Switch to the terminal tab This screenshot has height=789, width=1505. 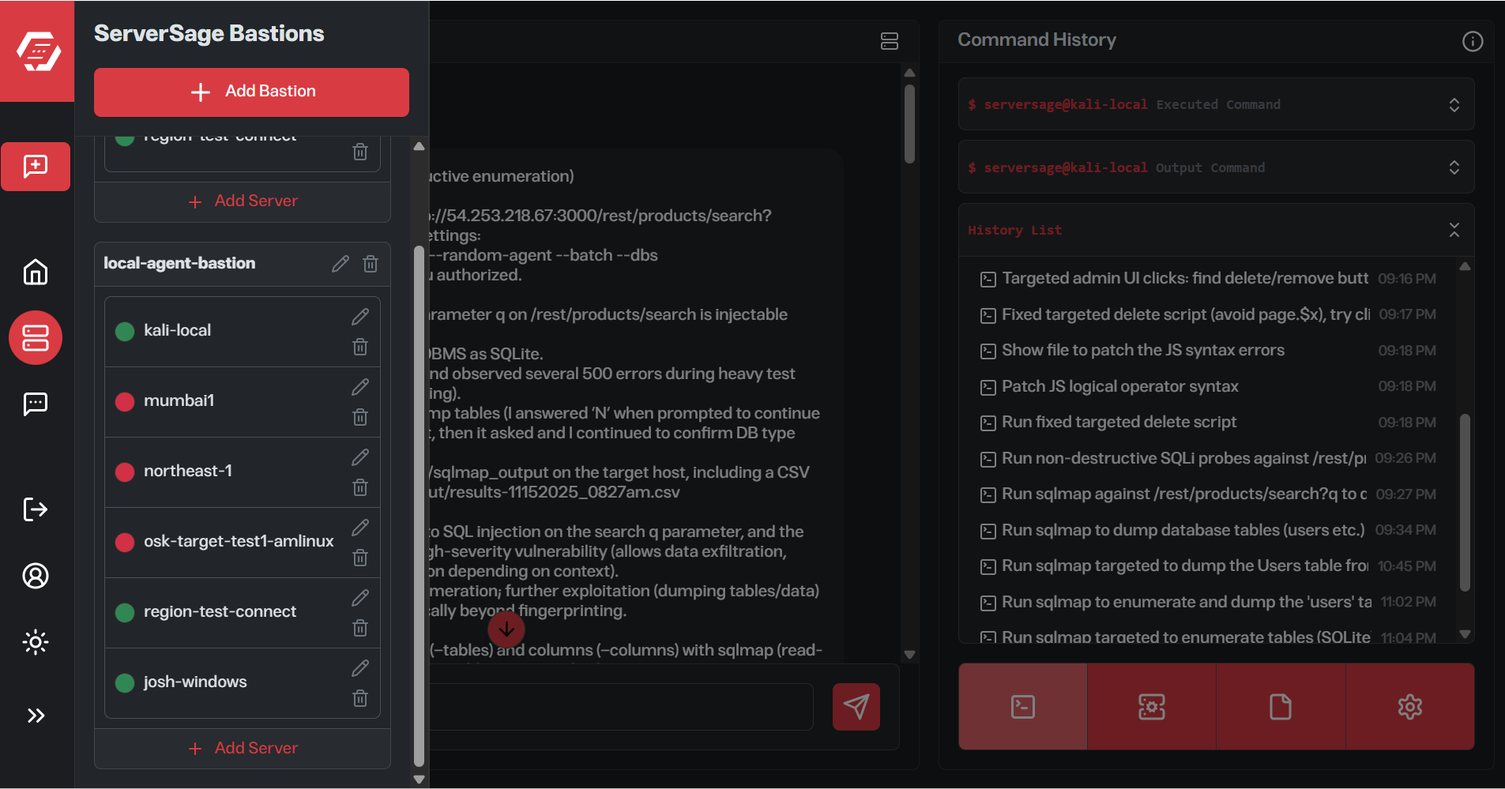click(1023, 707)
